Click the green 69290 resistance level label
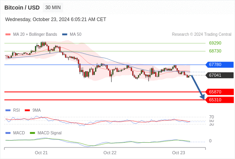Image resolution: width=235 pixels, height=159 pixels. 215,43
